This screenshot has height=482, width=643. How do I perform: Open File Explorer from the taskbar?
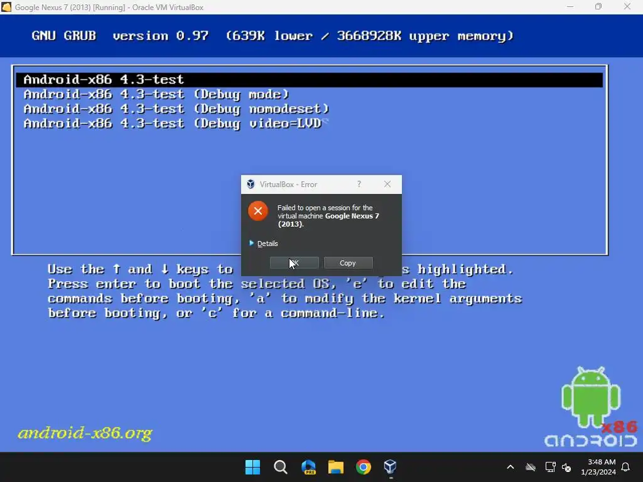336,467
